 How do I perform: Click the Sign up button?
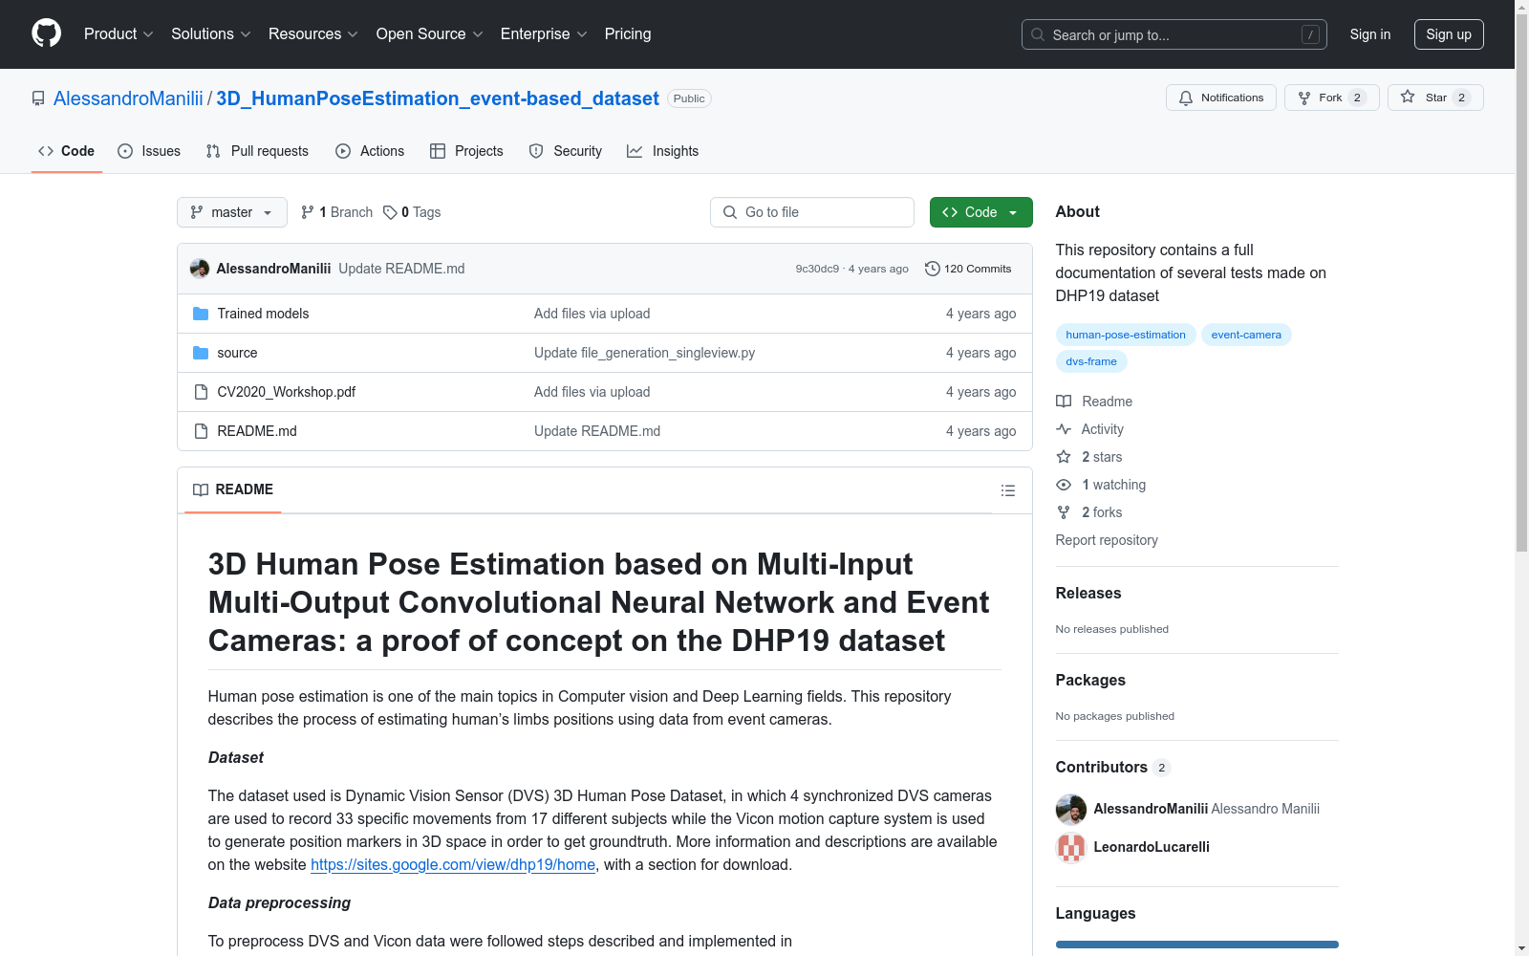coord(1449,34)
